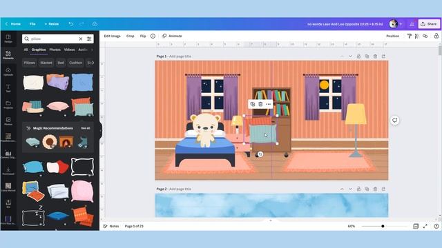The width and height of the screenshot is (442, 248).
Task: Open the Text panel in sidebar
Action: tap(8, 88)
